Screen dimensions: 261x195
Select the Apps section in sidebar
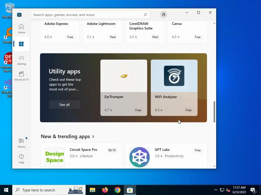pyautogui.click(x=21, y=44)
